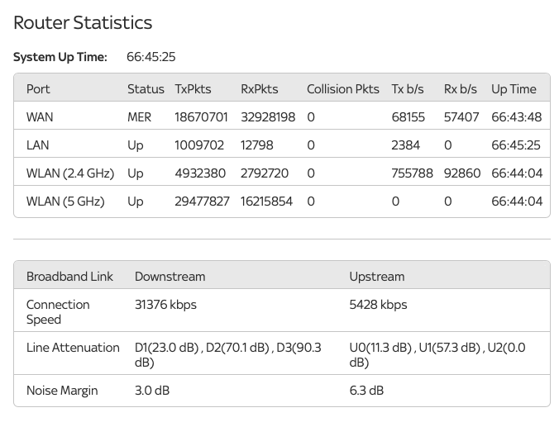Image resolution: width=559 pixels, height=422 pixels.
Task: Click the Collision Pkts column header
Action: pyautogui.click(x=342, y=89)
